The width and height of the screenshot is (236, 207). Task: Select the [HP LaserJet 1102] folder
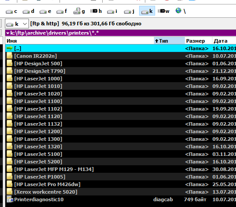pyautogui.click(x=38, y=109)
